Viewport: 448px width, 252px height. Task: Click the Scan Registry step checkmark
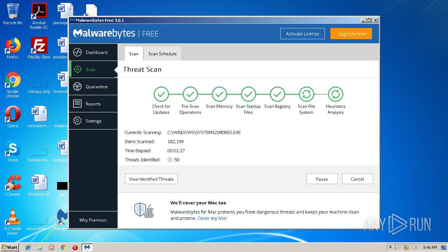point(277,94)
